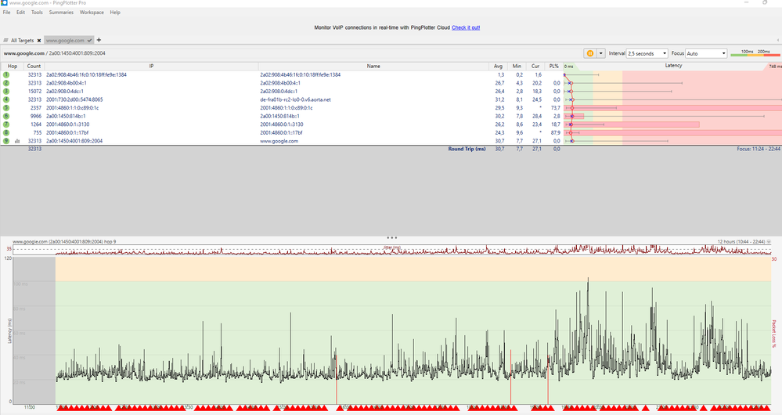Click the All Targets list icon
Image resolution: width=782 pixels, height=415 pixels.
[5, 41]
